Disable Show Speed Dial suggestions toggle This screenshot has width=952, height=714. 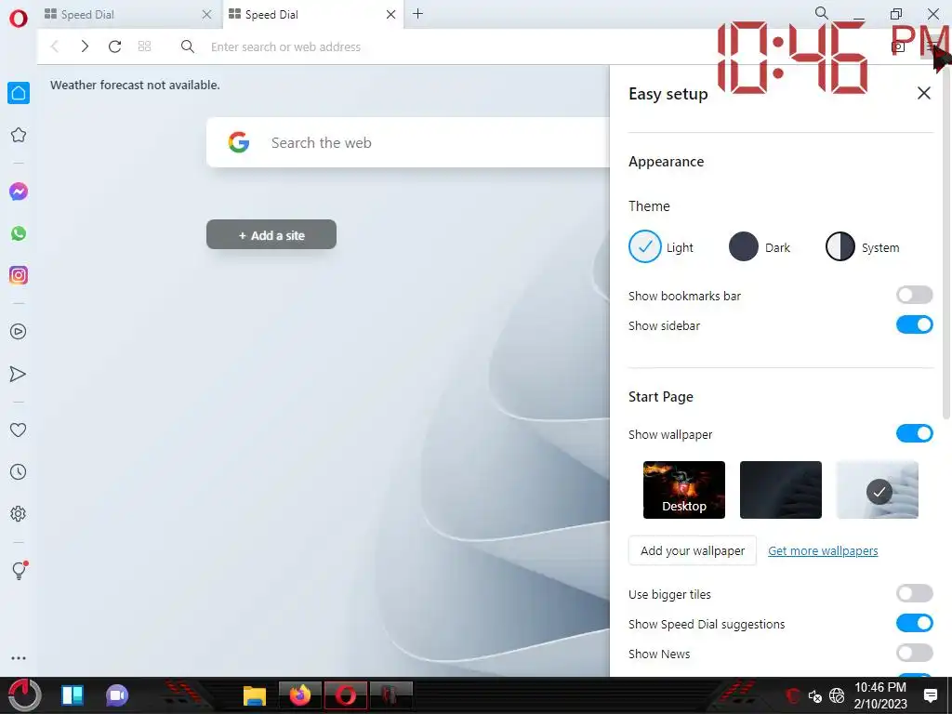coord(915,623)
